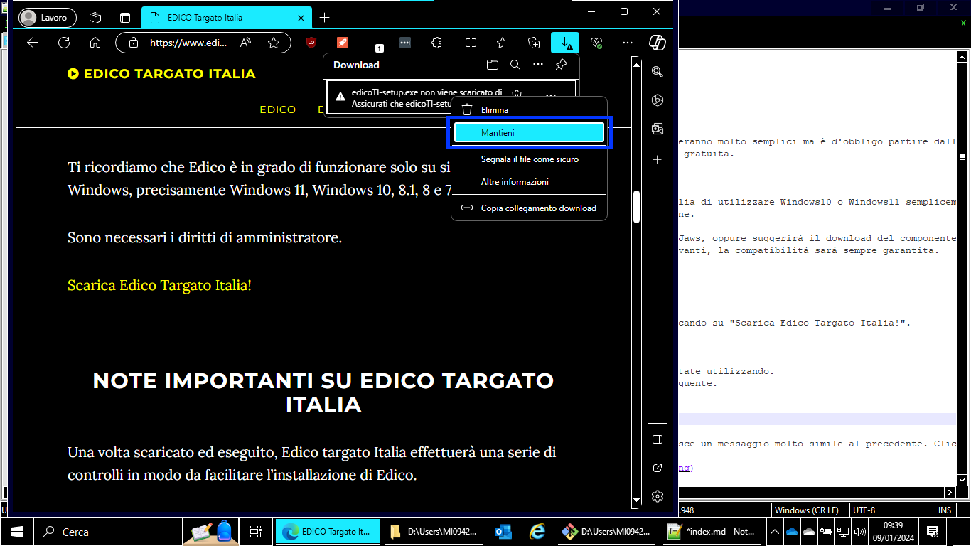Open Browser essentials heart icon
Image resolution: width=971 pixels, height=546 pixels.
coord(596,43)
